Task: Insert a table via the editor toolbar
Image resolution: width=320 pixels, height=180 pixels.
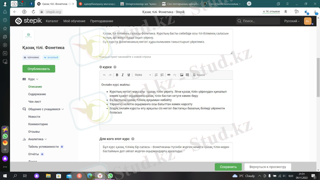Action: pyautogui.click(x=187, y=75)
